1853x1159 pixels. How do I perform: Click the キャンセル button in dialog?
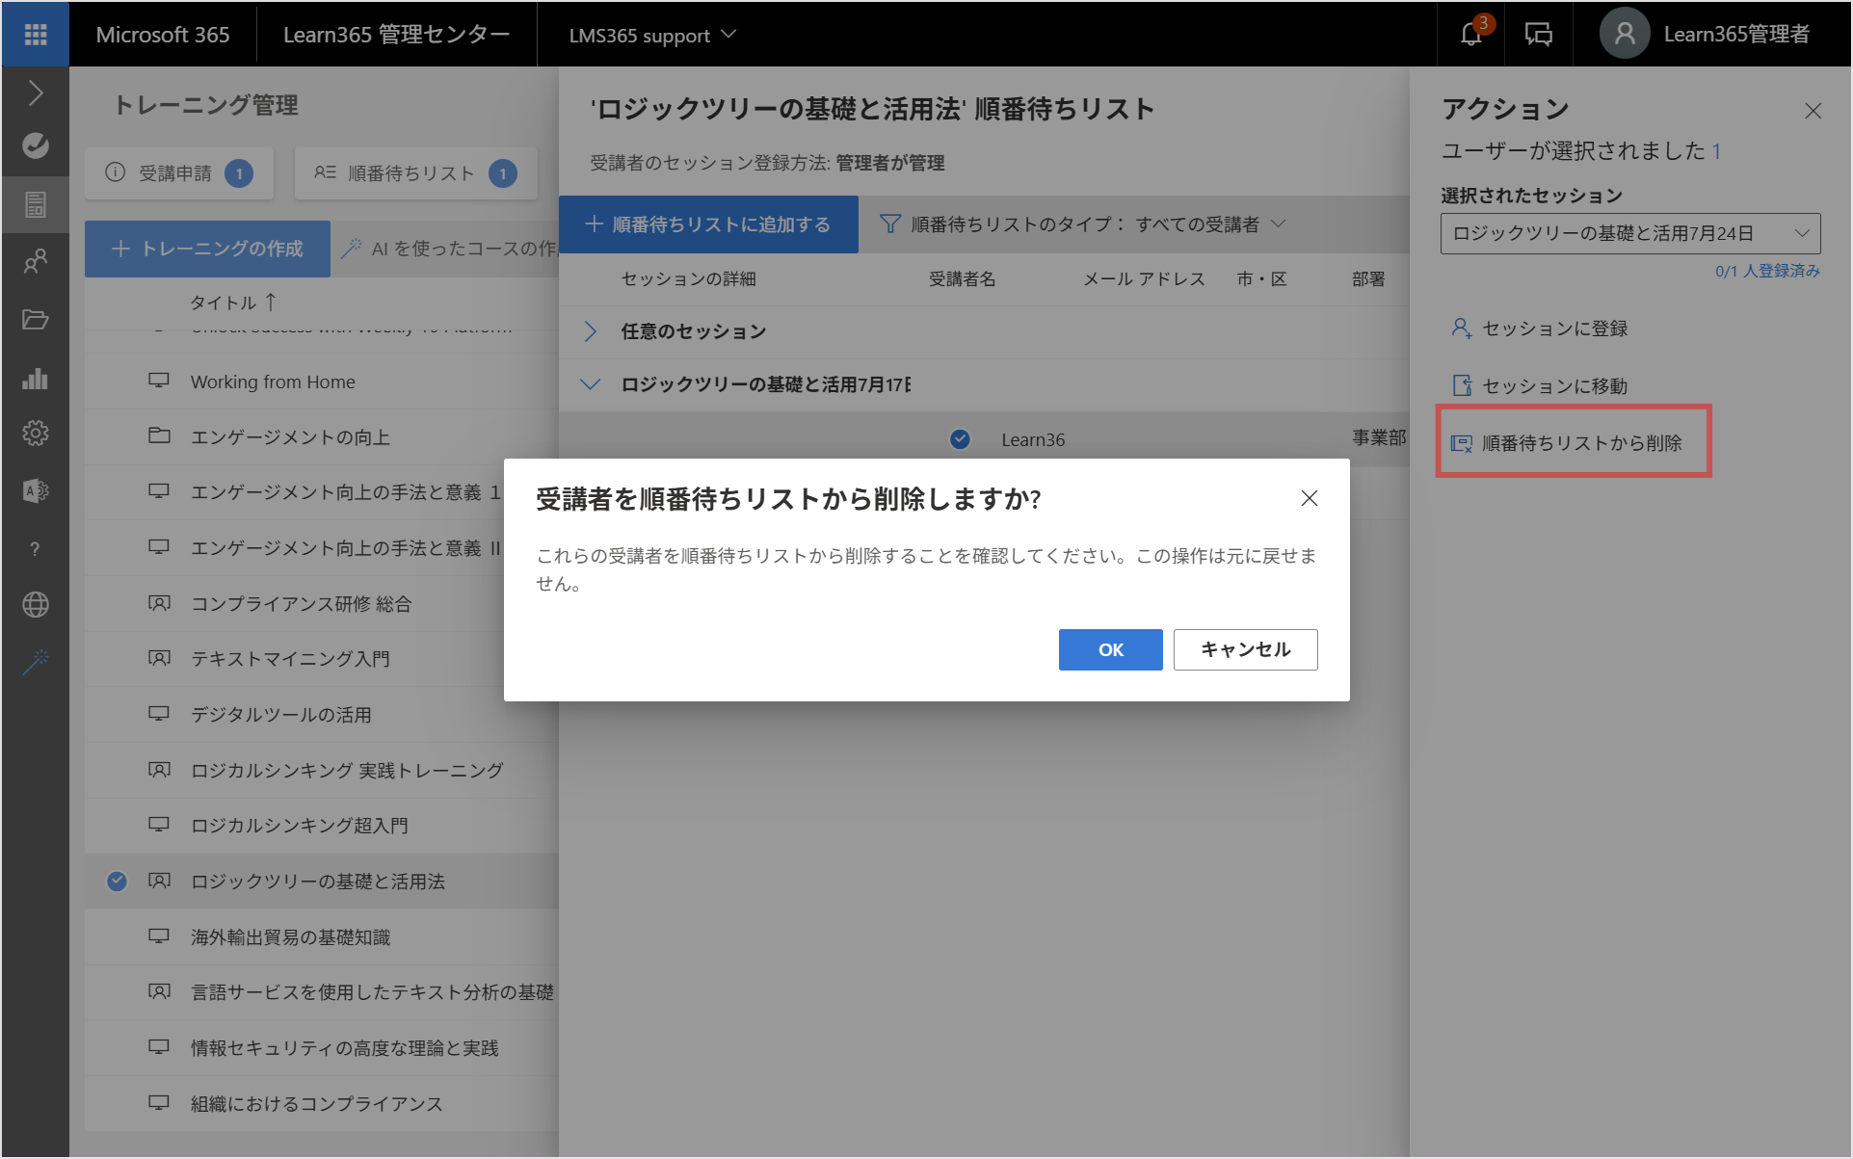[x=1245, y=649]
